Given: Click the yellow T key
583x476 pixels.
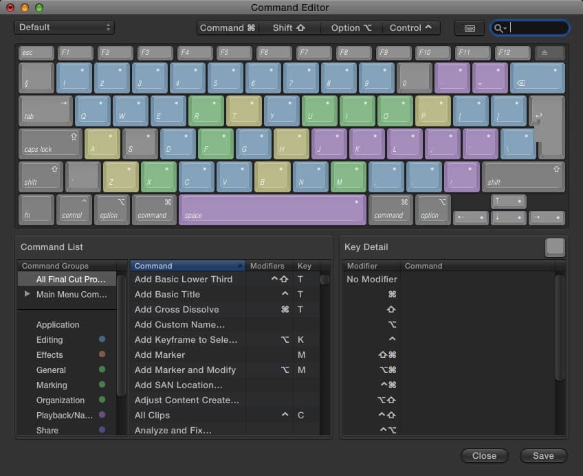Looking at the screenshot, I should [x=244, y=111].
